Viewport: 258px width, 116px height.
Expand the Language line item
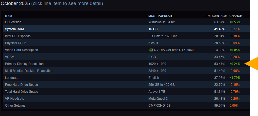click(12, 78)
